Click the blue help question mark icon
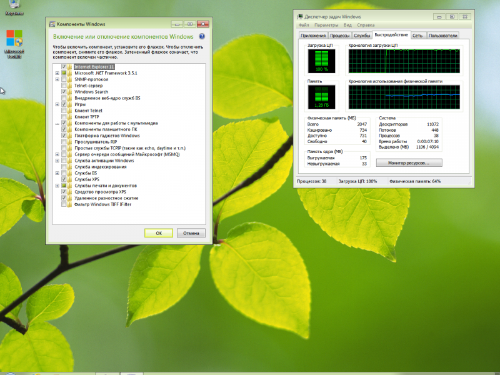 click(202, 36)
